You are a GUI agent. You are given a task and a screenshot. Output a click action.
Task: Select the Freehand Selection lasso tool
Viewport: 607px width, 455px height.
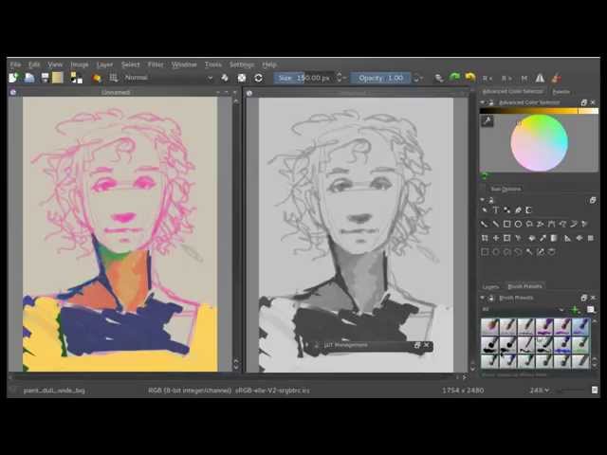point(518,252)
